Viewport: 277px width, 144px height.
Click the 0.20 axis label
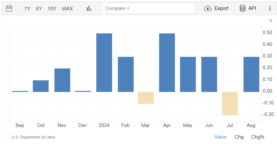[x=267, y=67]
